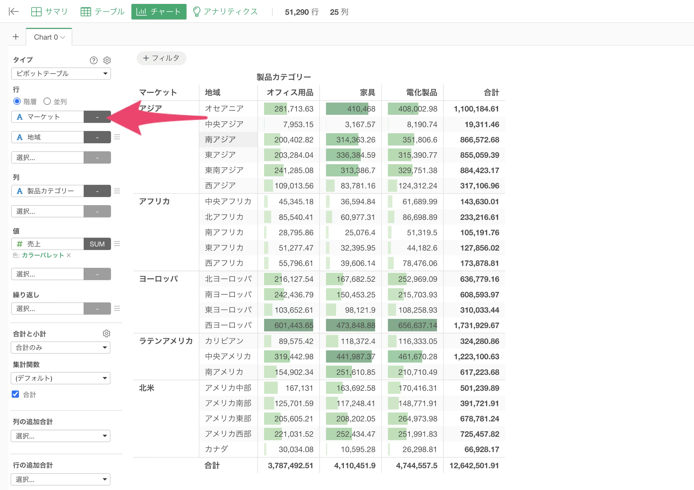This screenshot has height=490, width=694.
Task: Open the 合計のみ totals dropdown
Action: pos(60,347)
